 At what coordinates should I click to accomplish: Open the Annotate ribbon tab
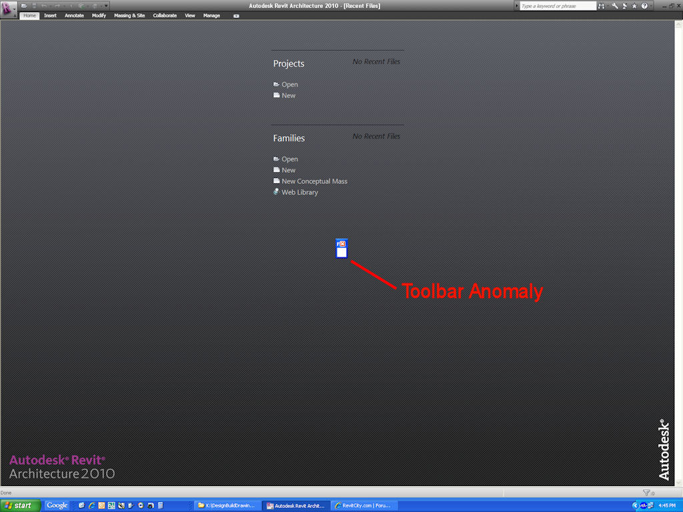74,16
